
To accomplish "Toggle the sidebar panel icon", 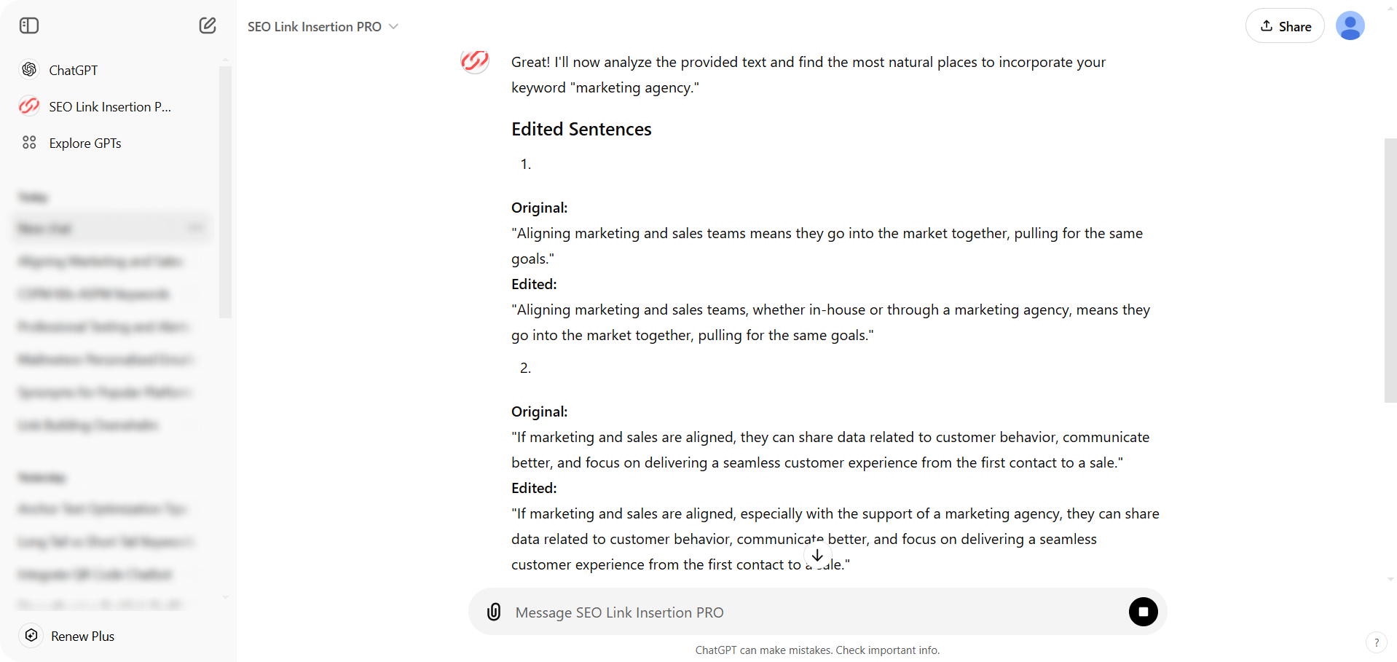I will click(x=29, y=26).
